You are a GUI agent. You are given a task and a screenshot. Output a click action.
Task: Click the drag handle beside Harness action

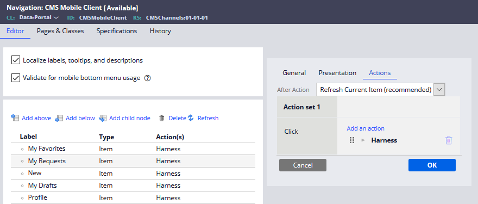352,140
